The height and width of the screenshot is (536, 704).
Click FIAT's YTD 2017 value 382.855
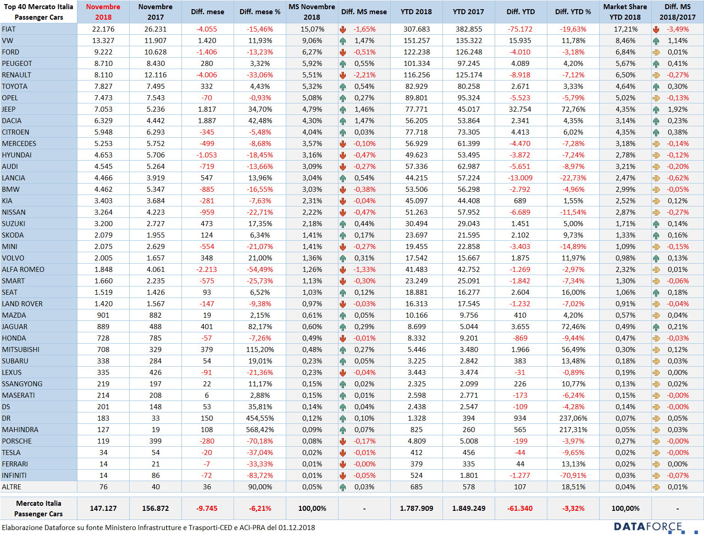[x=469, y=29]
